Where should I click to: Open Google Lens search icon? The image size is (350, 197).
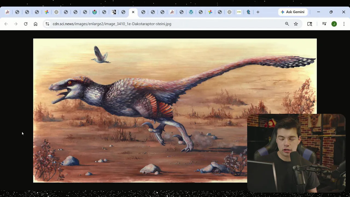coord(310,24)
